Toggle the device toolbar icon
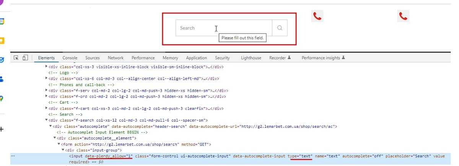Screen dimensions: 459x166 click(25, 58)
